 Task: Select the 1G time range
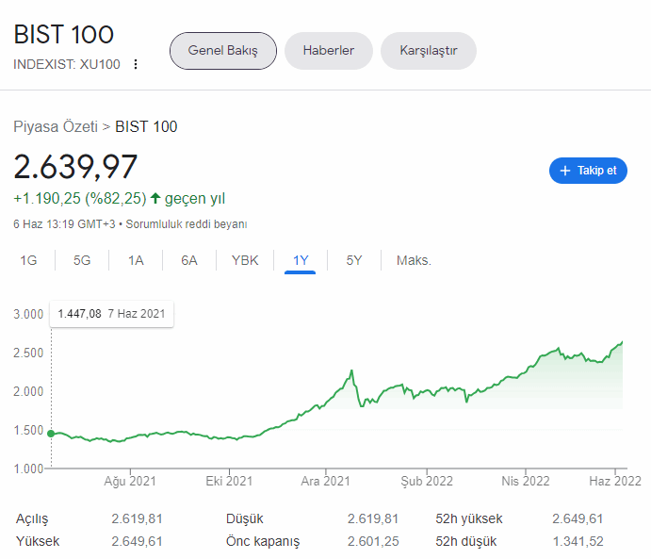tap(28, 260)
